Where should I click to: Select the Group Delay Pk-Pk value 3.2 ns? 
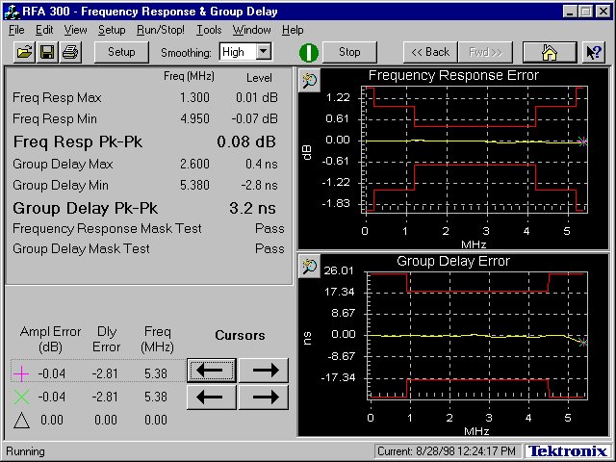coord(252,208)
